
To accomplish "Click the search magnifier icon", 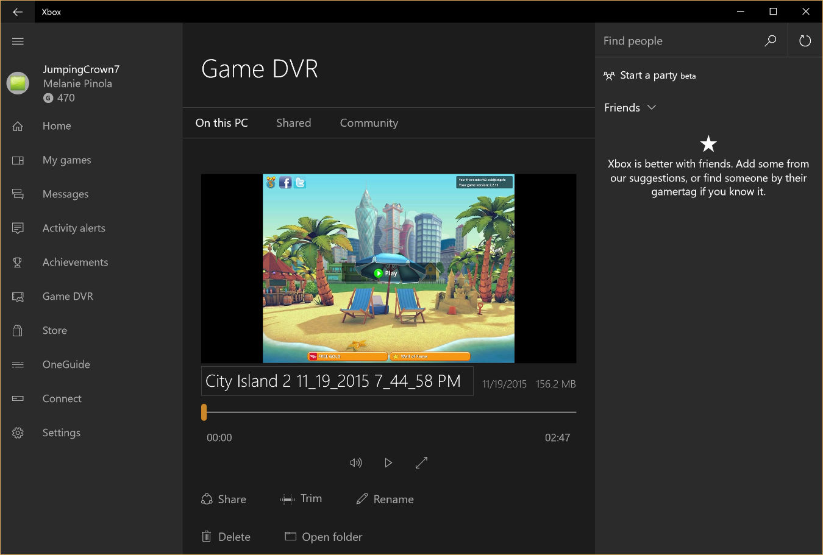I will click(771, 41).
